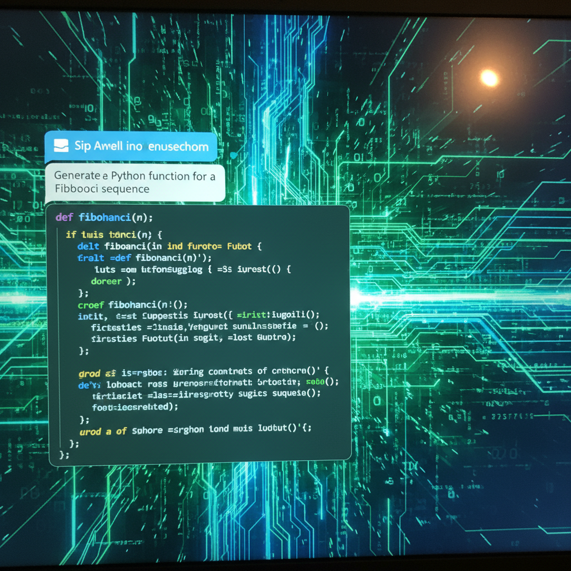Click the glowing orange orb in the background
571x571 pixels.
(x=489, y=78)
